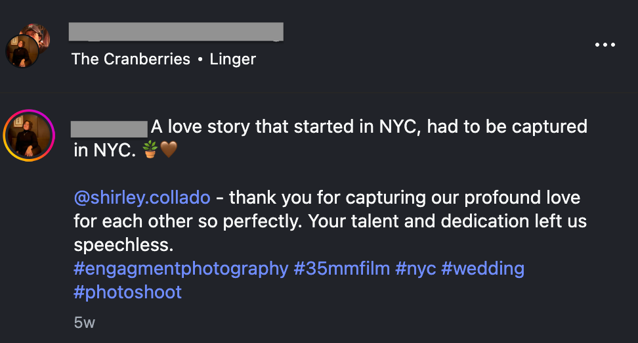
Task: Click the potted plant emoji in the caption
Action: click(x=150, y=150)
